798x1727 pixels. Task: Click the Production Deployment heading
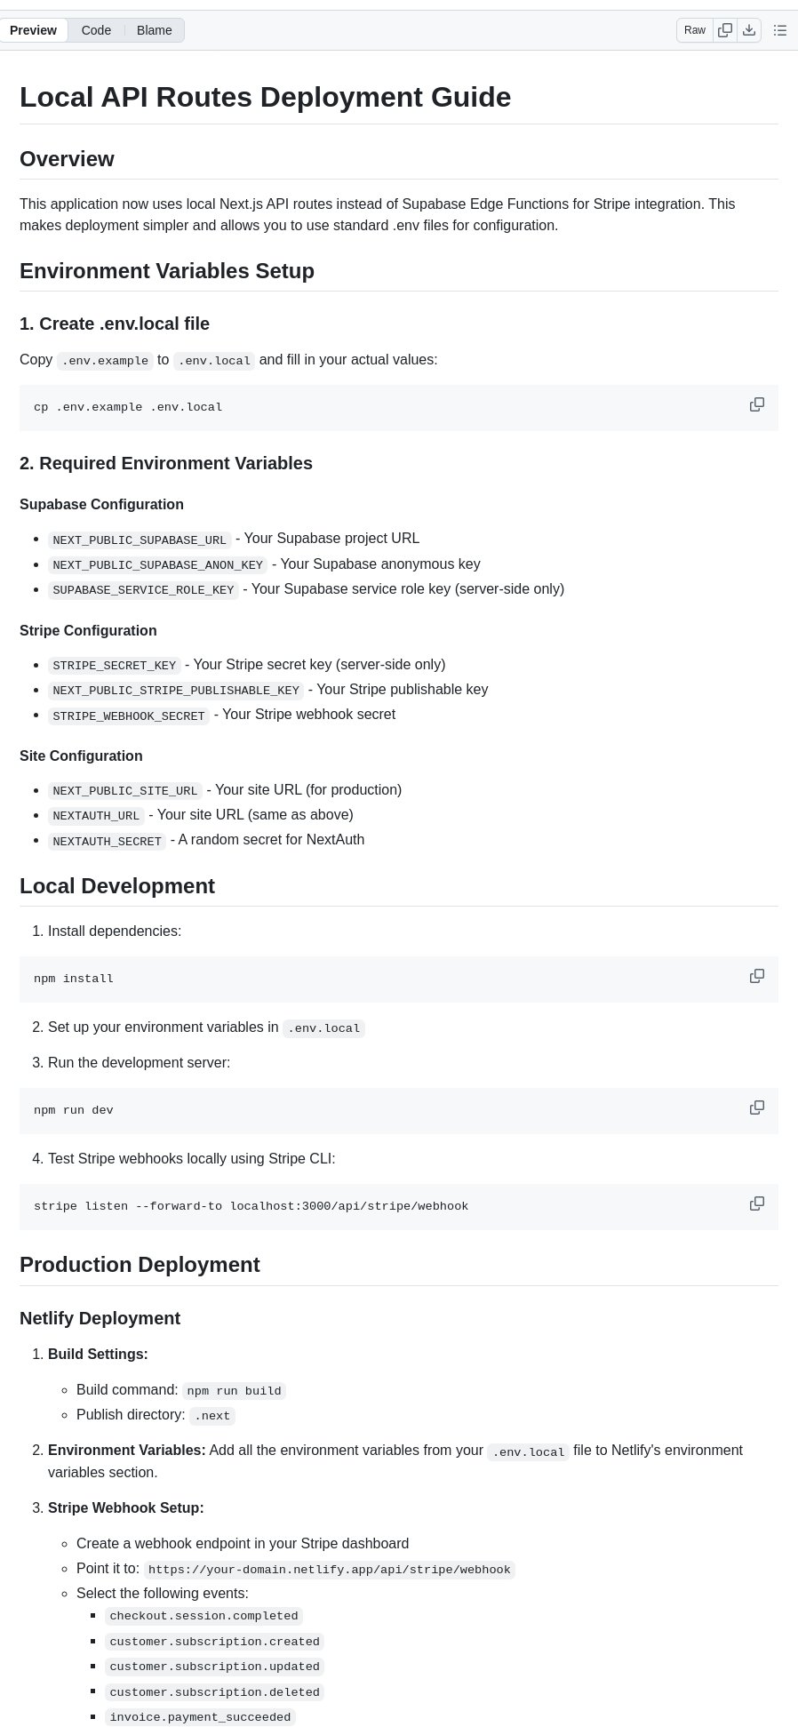click(140, 1265)
